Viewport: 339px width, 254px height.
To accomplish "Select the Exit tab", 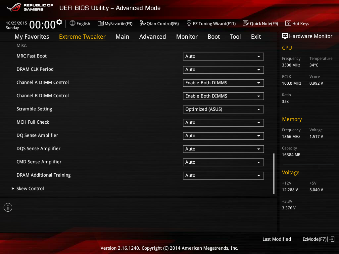I will coord(256,37).
